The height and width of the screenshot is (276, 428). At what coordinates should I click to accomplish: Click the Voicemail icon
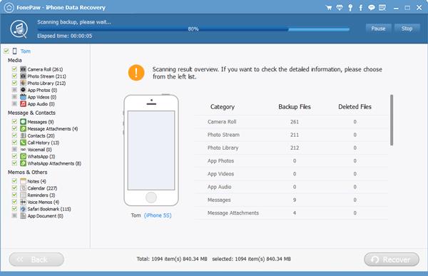[24, 150]
